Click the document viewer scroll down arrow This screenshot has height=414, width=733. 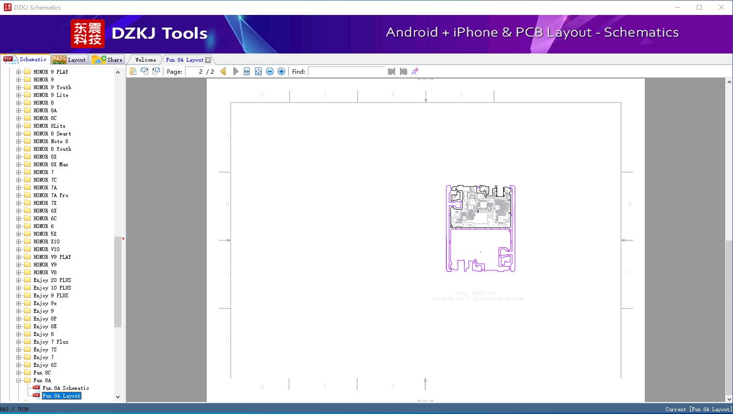[x=729, y=399]
